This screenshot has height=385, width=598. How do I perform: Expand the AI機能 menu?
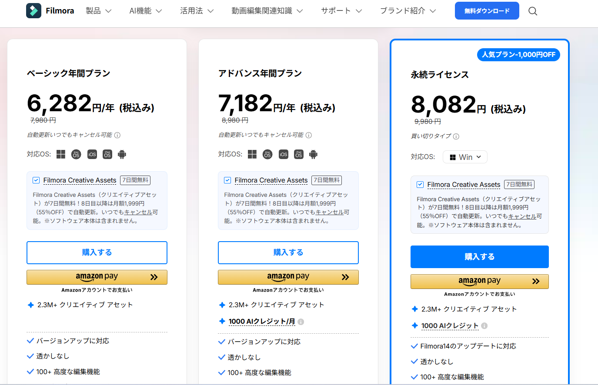(145, 11)
